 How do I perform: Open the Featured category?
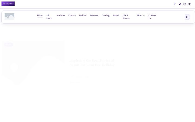[94, 15]
